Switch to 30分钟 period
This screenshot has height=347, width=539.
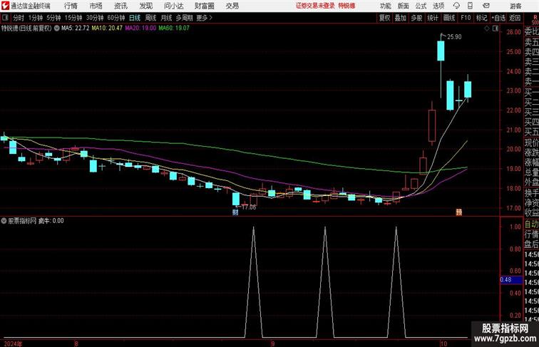tap(95, 18)
